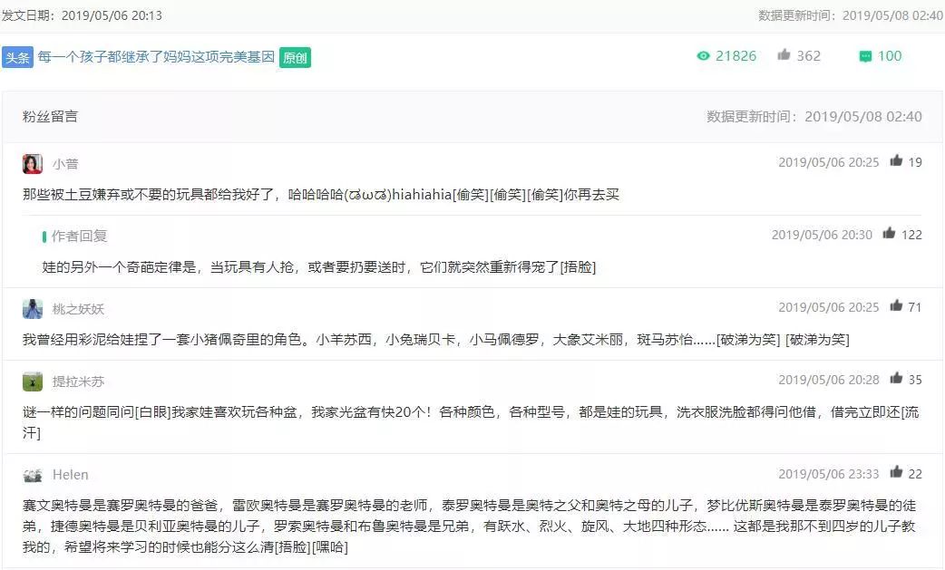Click the green comment bubble icon beside 100
This screenshot has height=570, width=945.
click(x=865, y=56)
